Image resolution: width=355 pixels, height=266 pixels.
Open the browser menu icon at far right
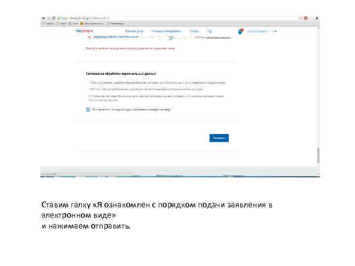point(317,18)
